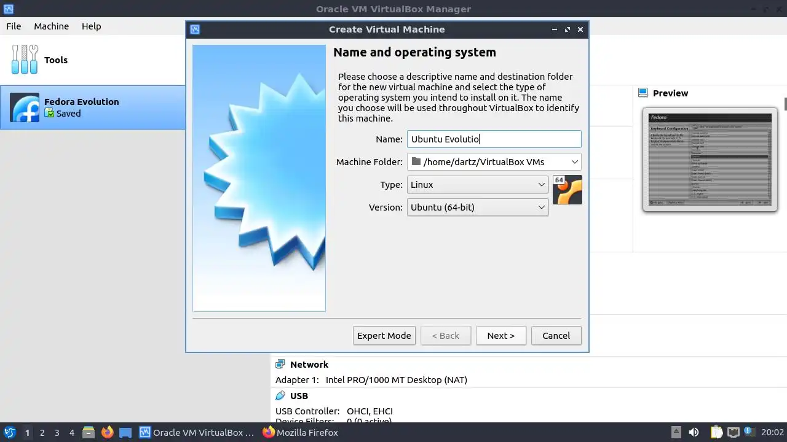Screen dimensions: 787x442
Task: Click the Preview panel monitor icon
Action: point(643,93)
